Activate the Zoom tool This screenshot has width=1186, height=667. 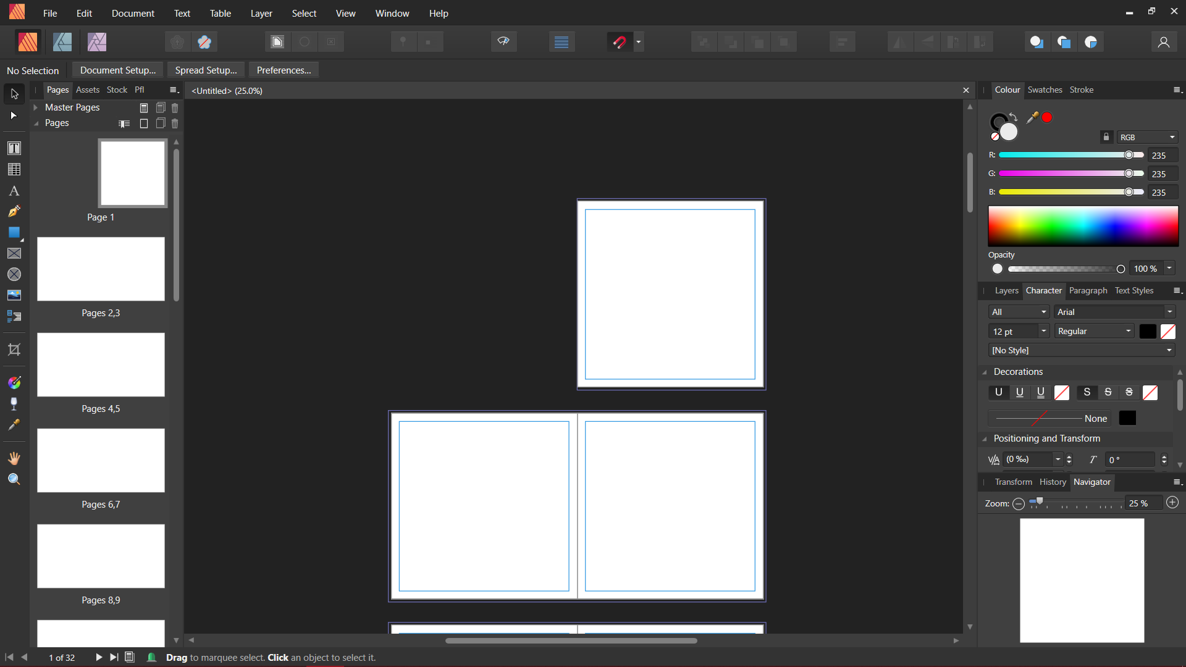(14, 479)
